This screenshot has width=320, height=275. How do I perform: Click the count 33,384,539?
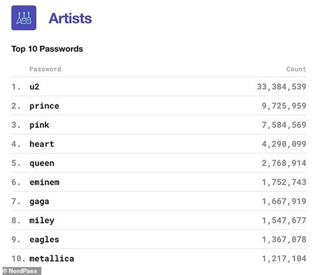tap(282, 87)
